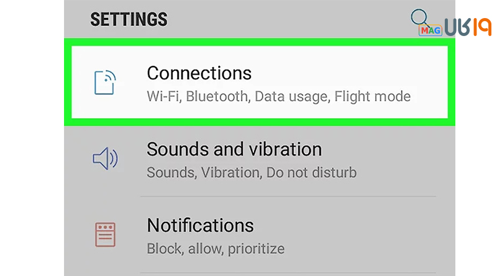This screenshot has height=276, width=497.
Task: Click 'Do not disturb' under Sounds and vibration
Action: (311, 173)
